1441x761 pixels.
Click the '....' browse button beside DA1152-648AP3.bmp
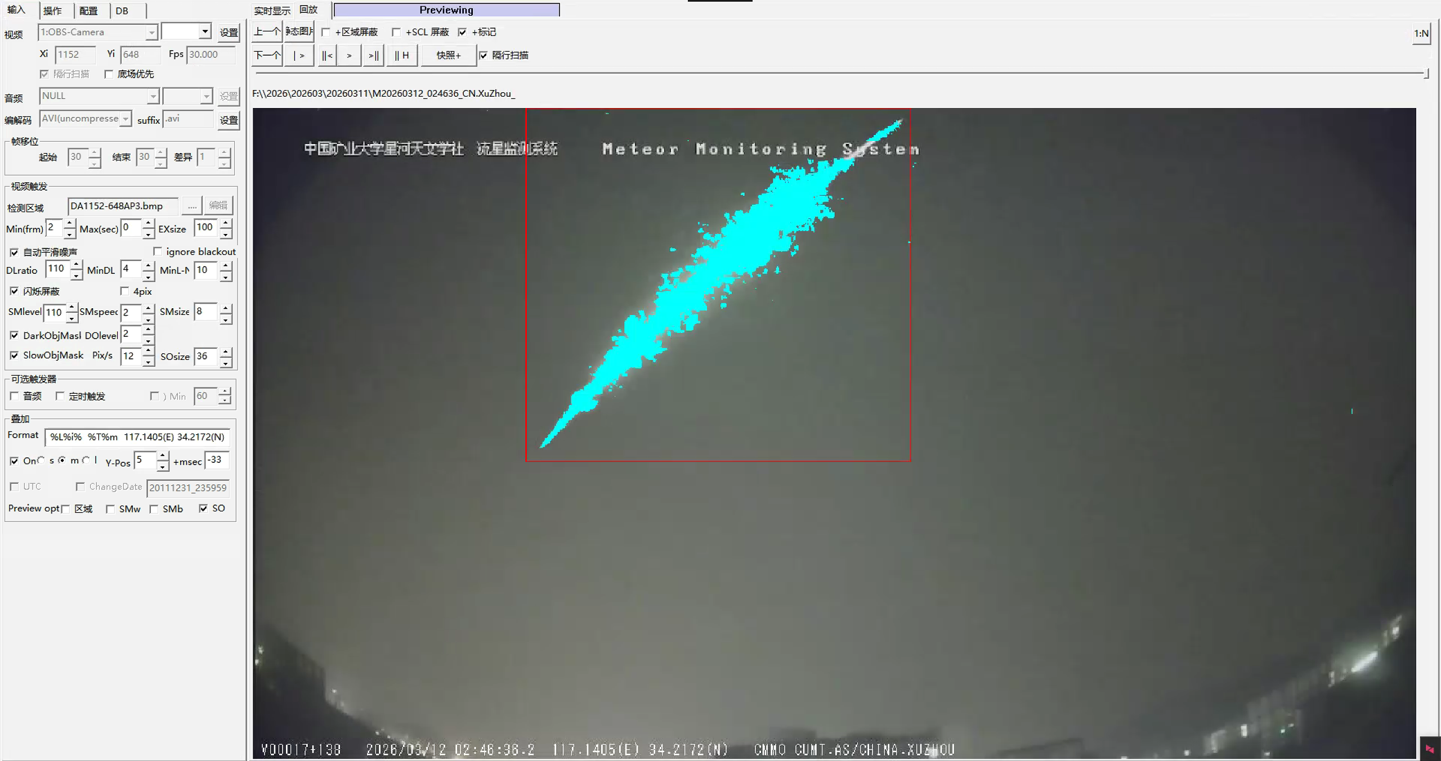192,206
